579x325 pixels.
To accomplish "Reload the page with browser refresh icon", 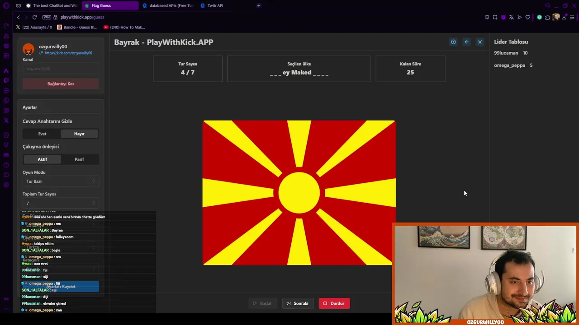I will [34, 17].
